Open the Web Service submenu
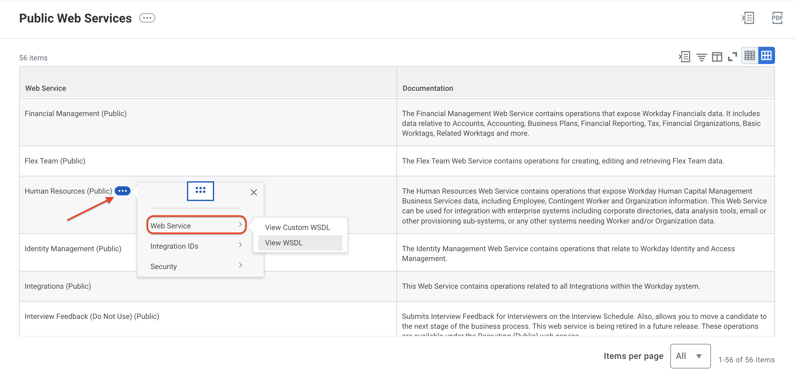Viewport: 796px width, 378px height. pos(196,225)
